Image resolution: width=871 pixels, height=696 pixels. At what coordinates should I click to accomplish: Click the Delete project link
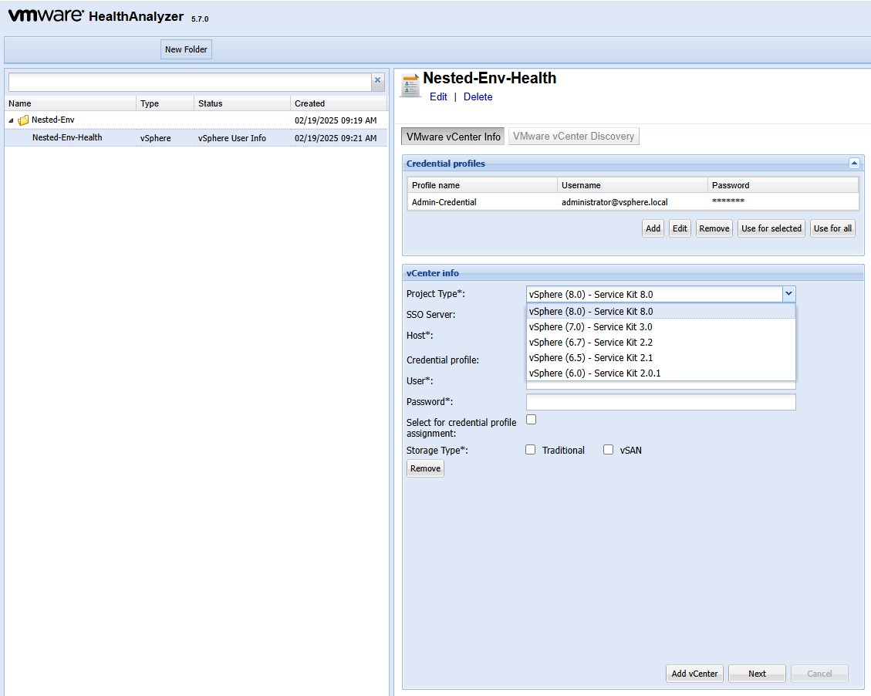(x=478, y=96)
